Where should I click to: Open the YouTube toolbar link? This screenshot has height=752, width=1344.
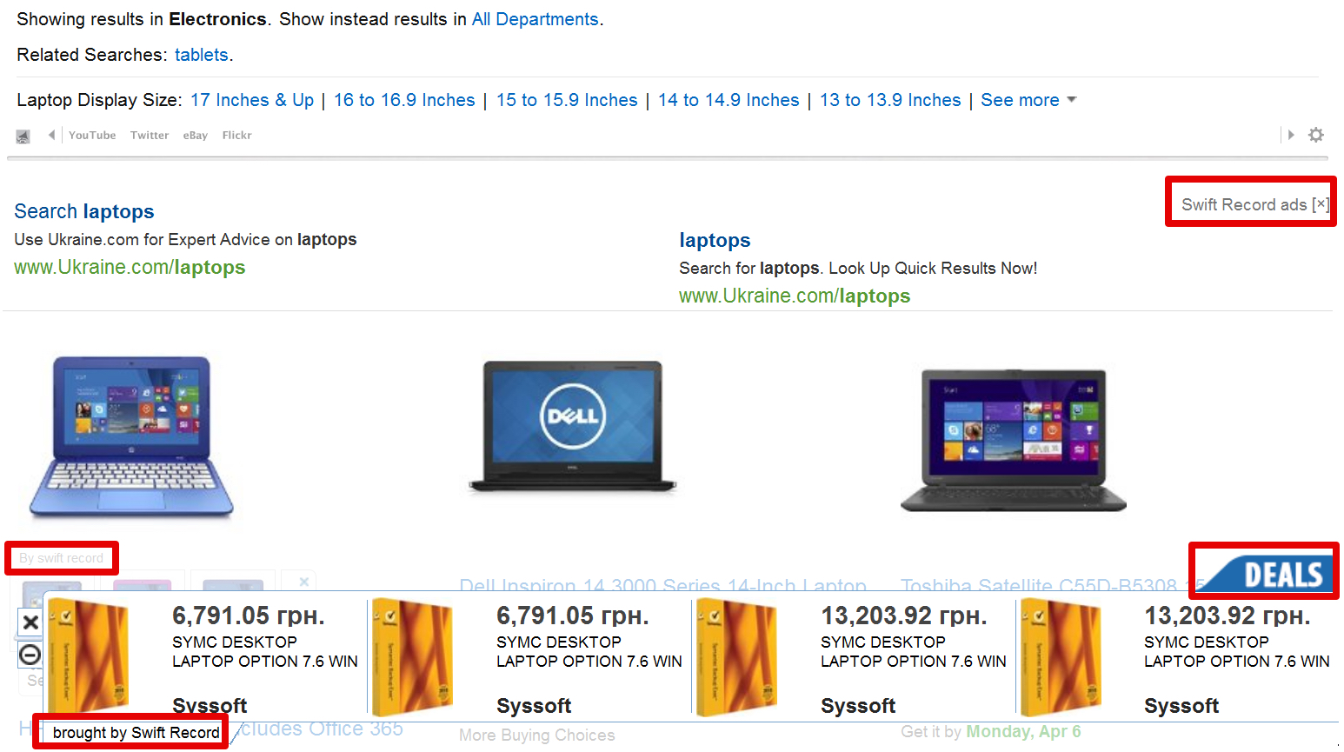pos(92,136)
